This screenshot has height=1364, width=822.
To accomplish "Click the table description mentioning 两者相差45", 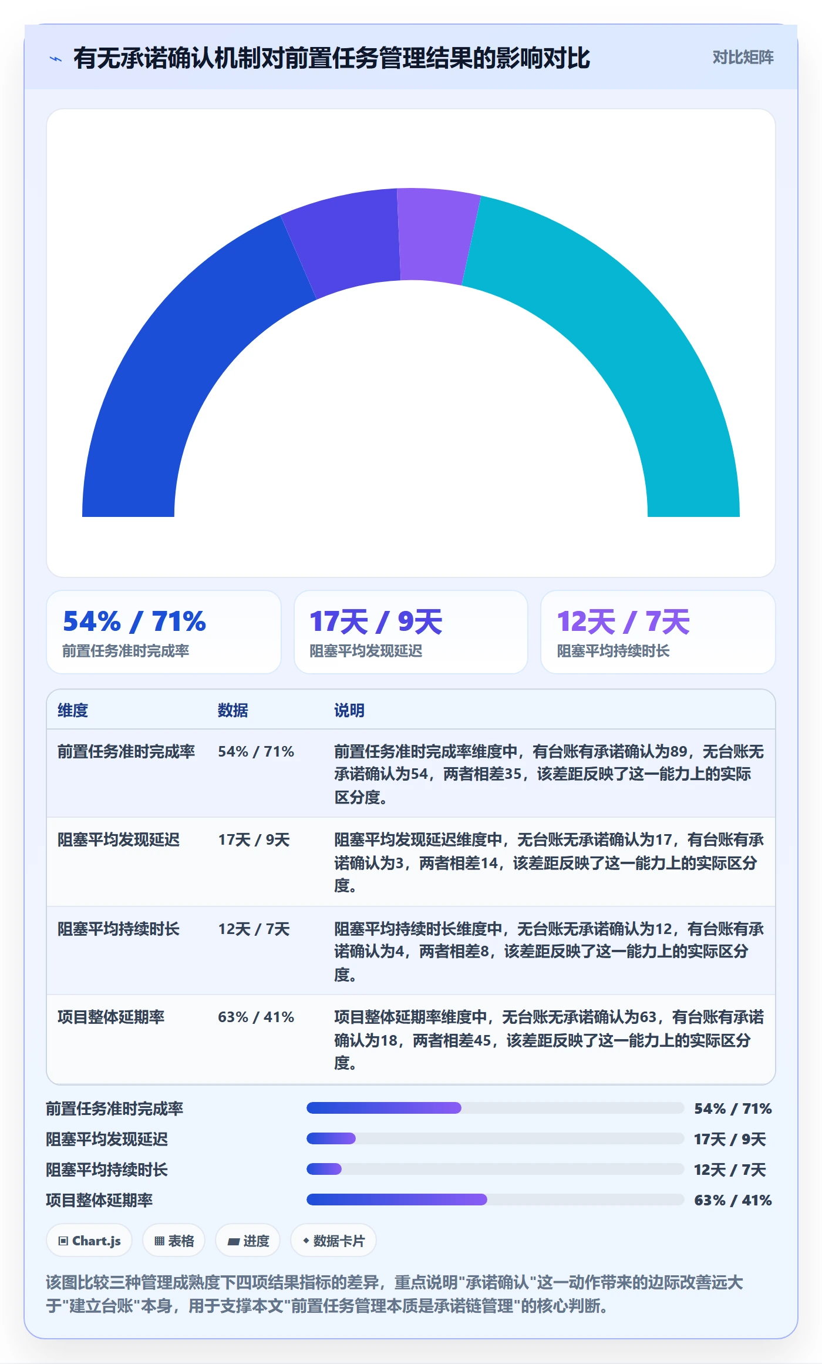I will pyautogui.click(x=549, y=1040).
